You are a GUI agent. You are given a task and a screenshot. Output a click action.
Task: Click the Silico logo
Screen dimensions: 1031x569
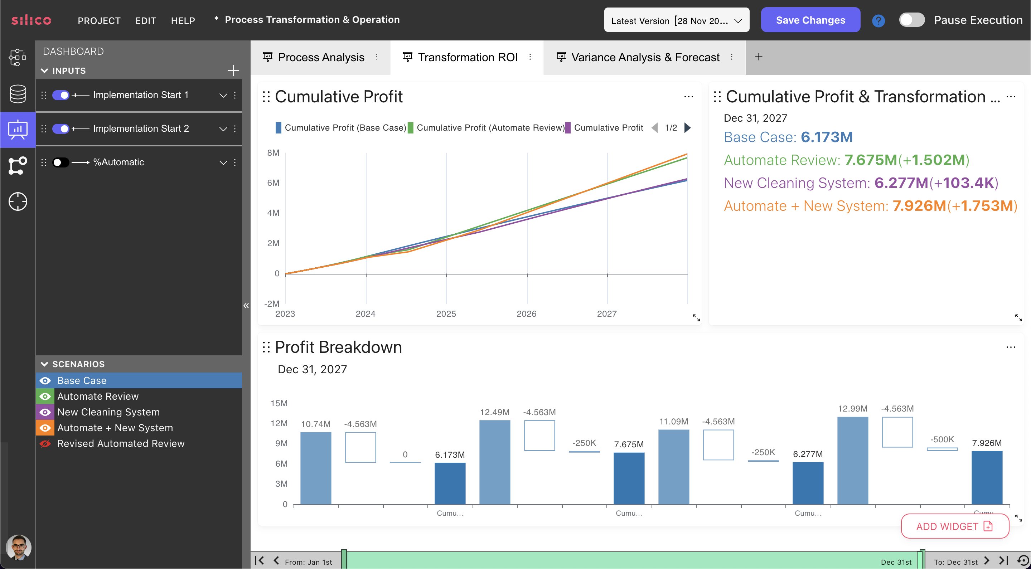coord(32,20)
